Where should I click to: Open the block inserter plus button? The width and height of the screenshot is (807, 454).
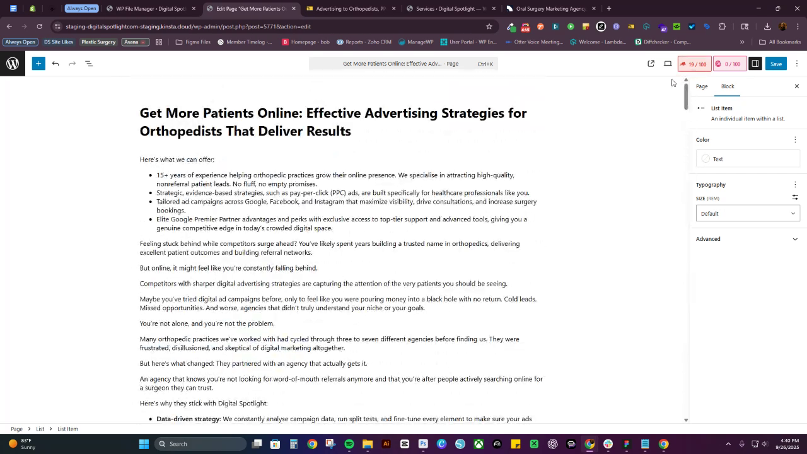click(38, 64)
